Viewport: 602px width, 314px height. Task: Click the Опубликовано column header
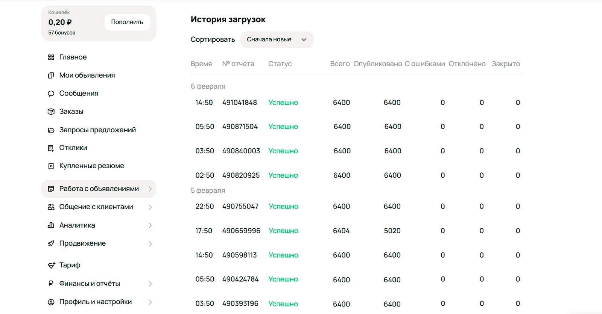[378, 64]
